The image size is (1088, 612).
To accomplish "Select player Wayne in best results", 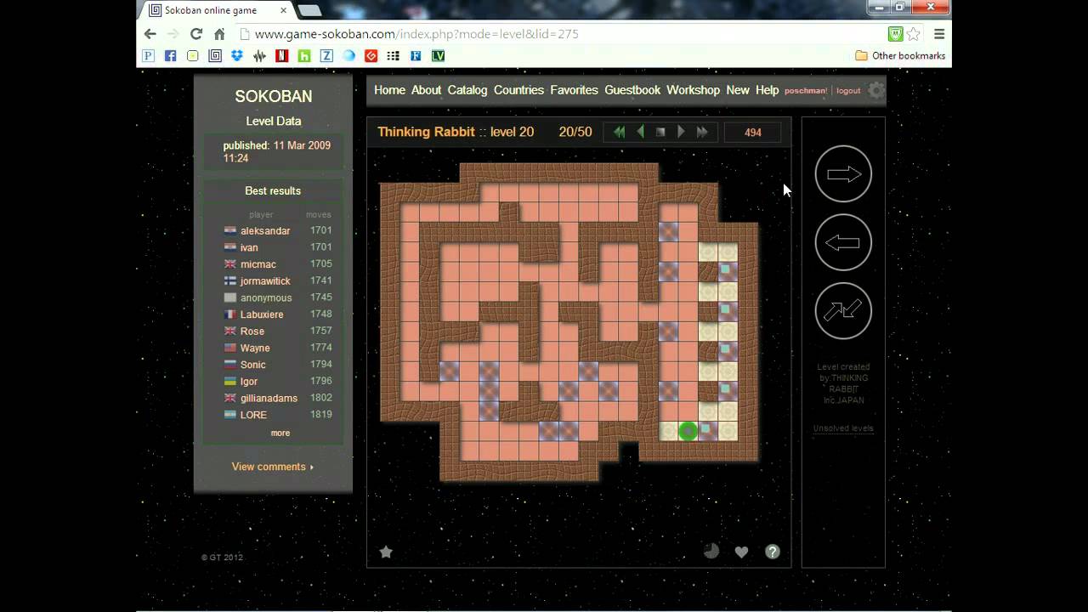I will [x=255, y=348].
